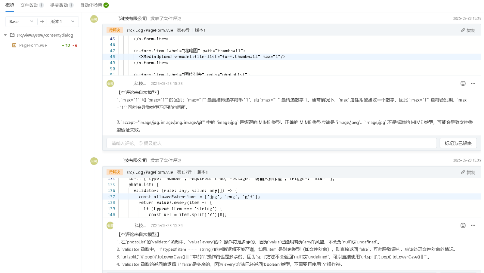Click emoji reaction icon on second comment

tap(463, 225)
